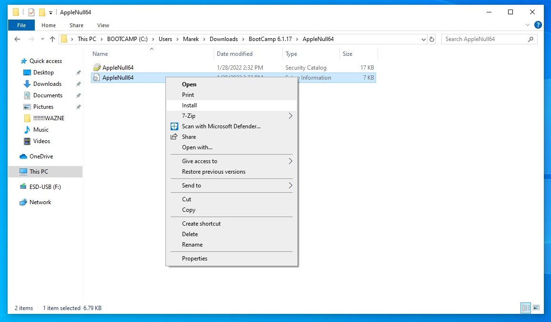Click Users in the address breadcrumb
551x322 pixels.
pos(165,39)
